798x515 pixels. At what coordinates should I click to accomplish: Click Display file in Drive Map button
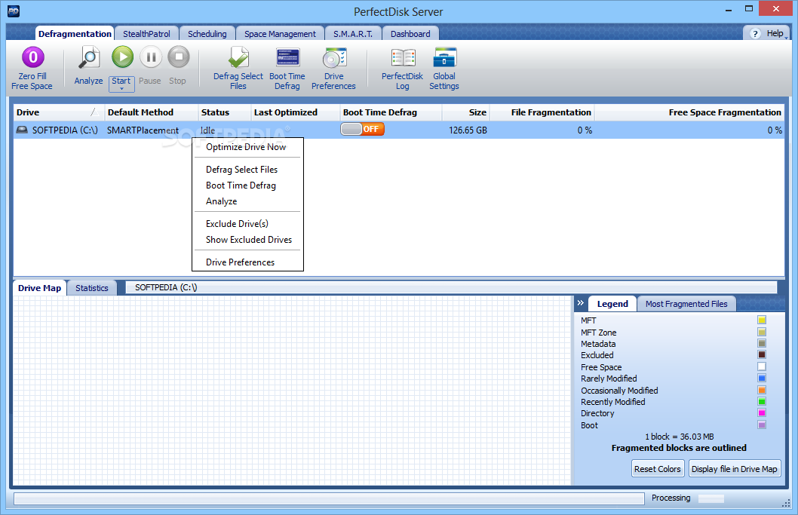pyautogui.click(x=734, y=469)
